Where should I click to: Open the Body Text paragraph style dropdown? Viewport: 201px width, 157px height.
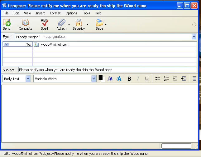point(28,78)
